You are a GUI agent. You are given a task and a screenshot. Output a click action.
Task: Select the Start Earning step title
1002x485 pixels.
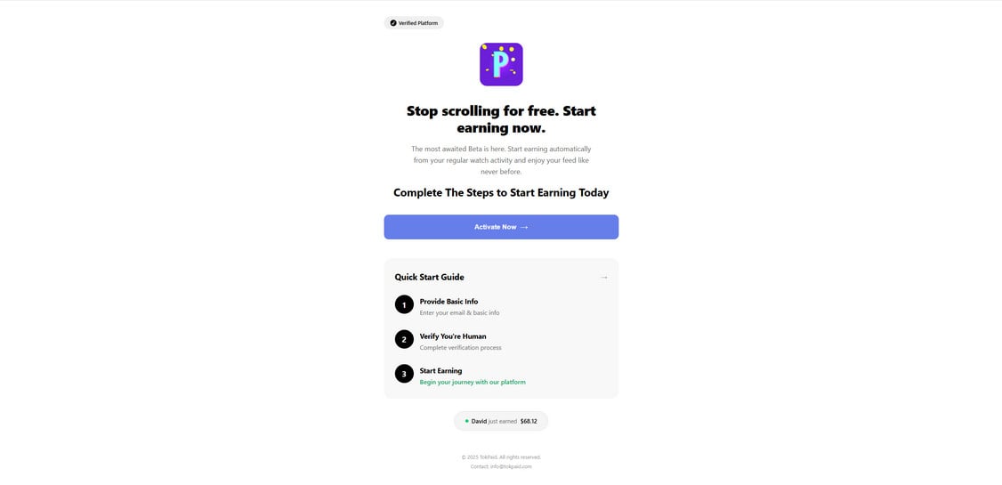tap(440, 370)
